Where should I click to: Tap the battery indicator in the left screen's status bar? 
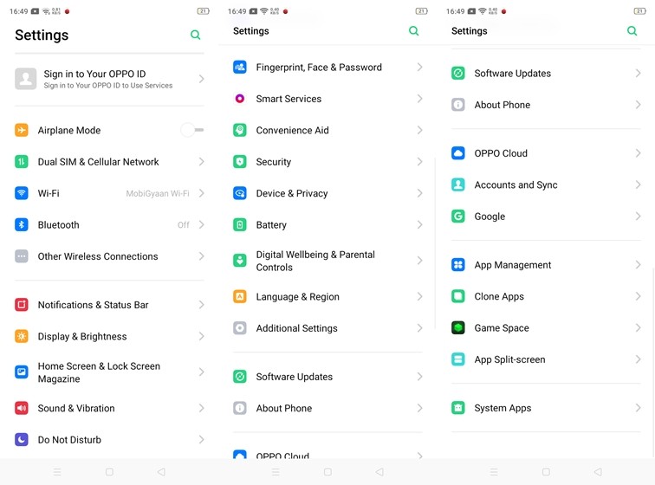pos(203,11)
